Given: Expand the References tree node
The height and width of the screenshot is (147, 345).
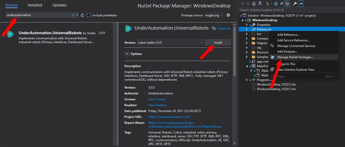Looking at the screenshot, I should click(x=247, y=29).
